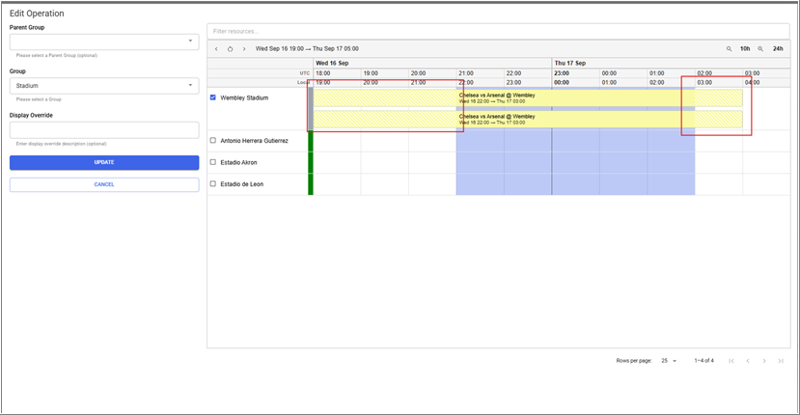Reset timeline to current time icon

pyautogui.click(x=230, y=49)
